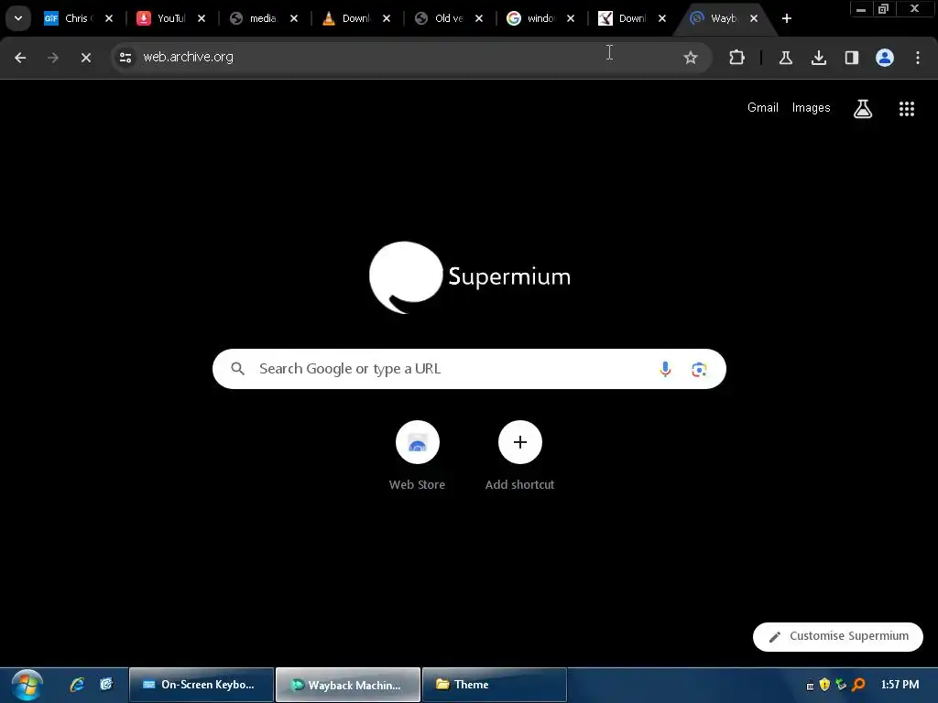
Task: Open the Gmail link
Action: tap(763, 108)
